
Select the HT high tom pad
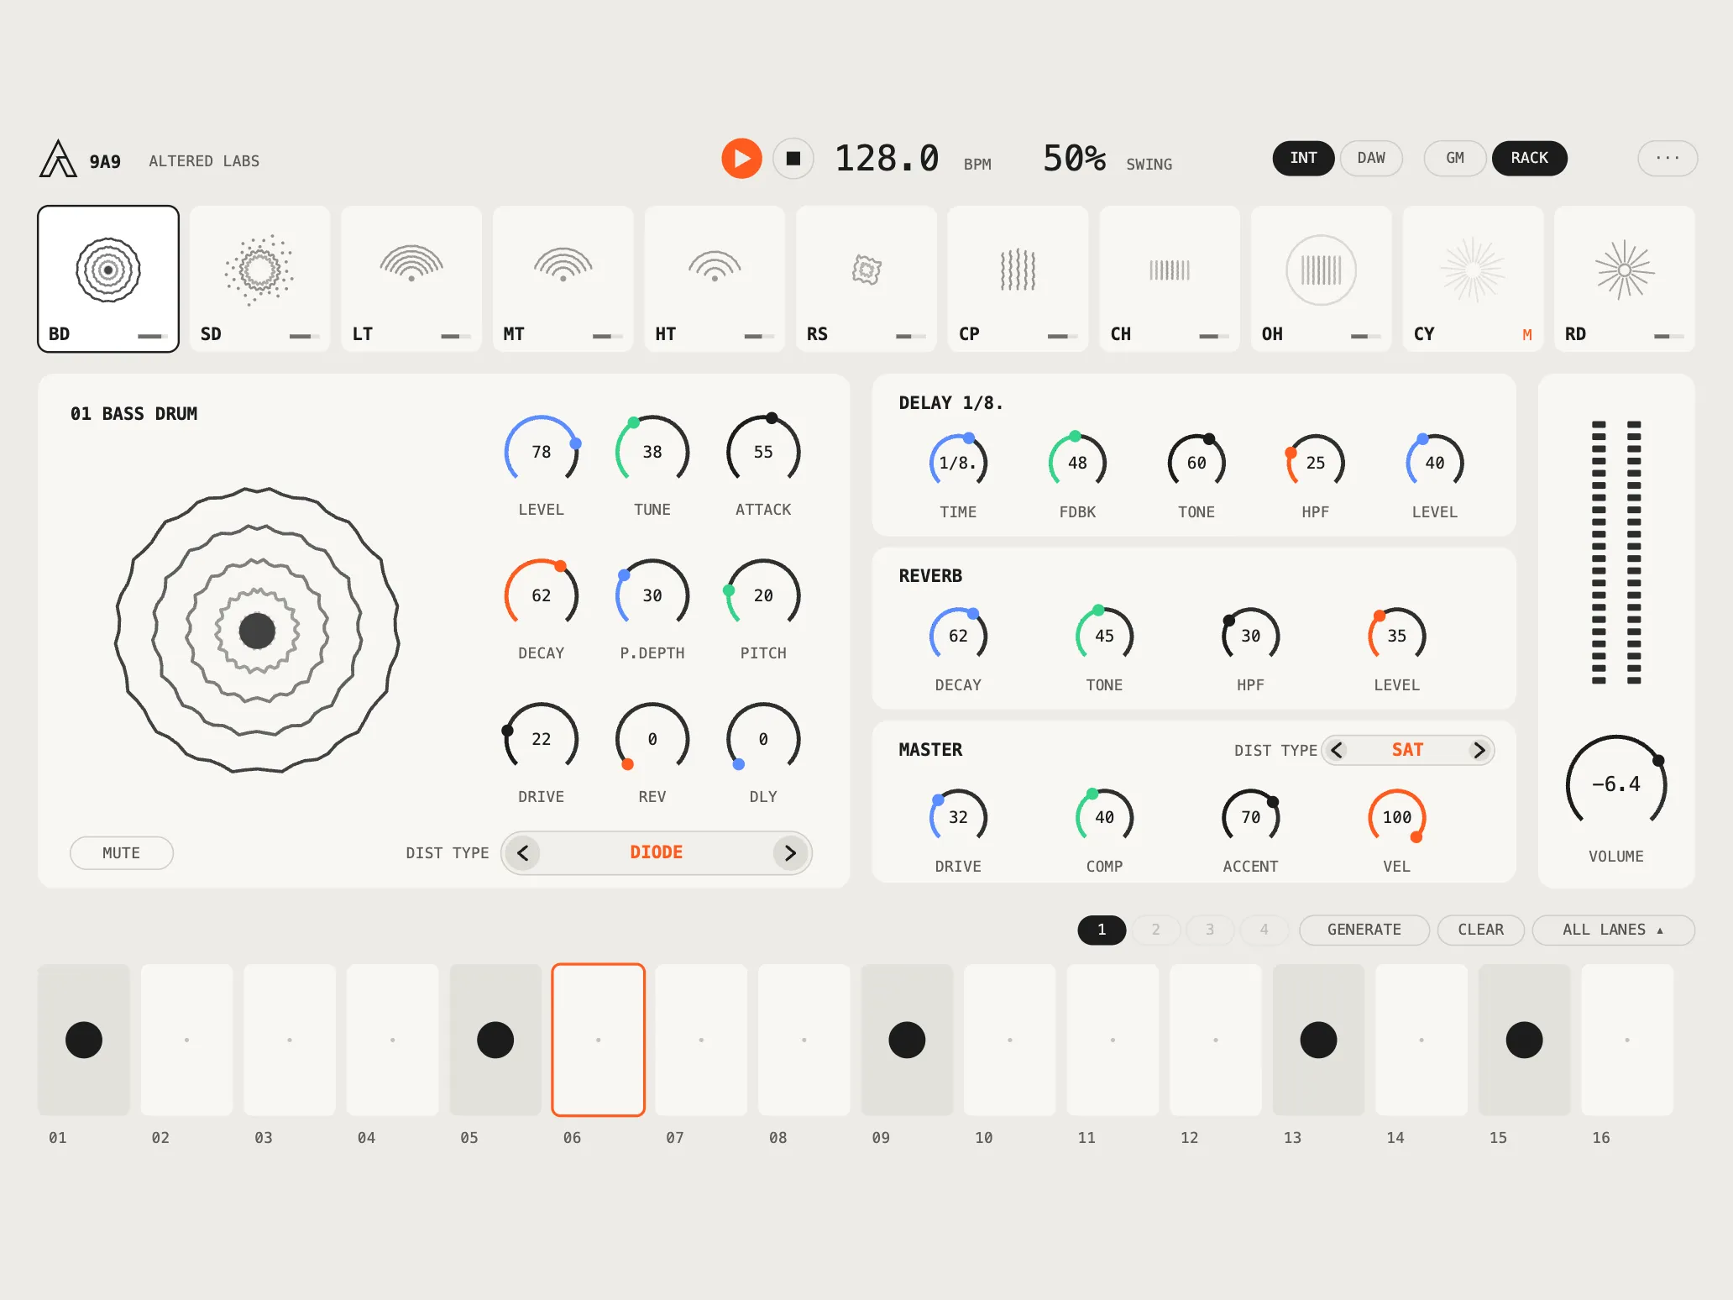click(715, 279)
